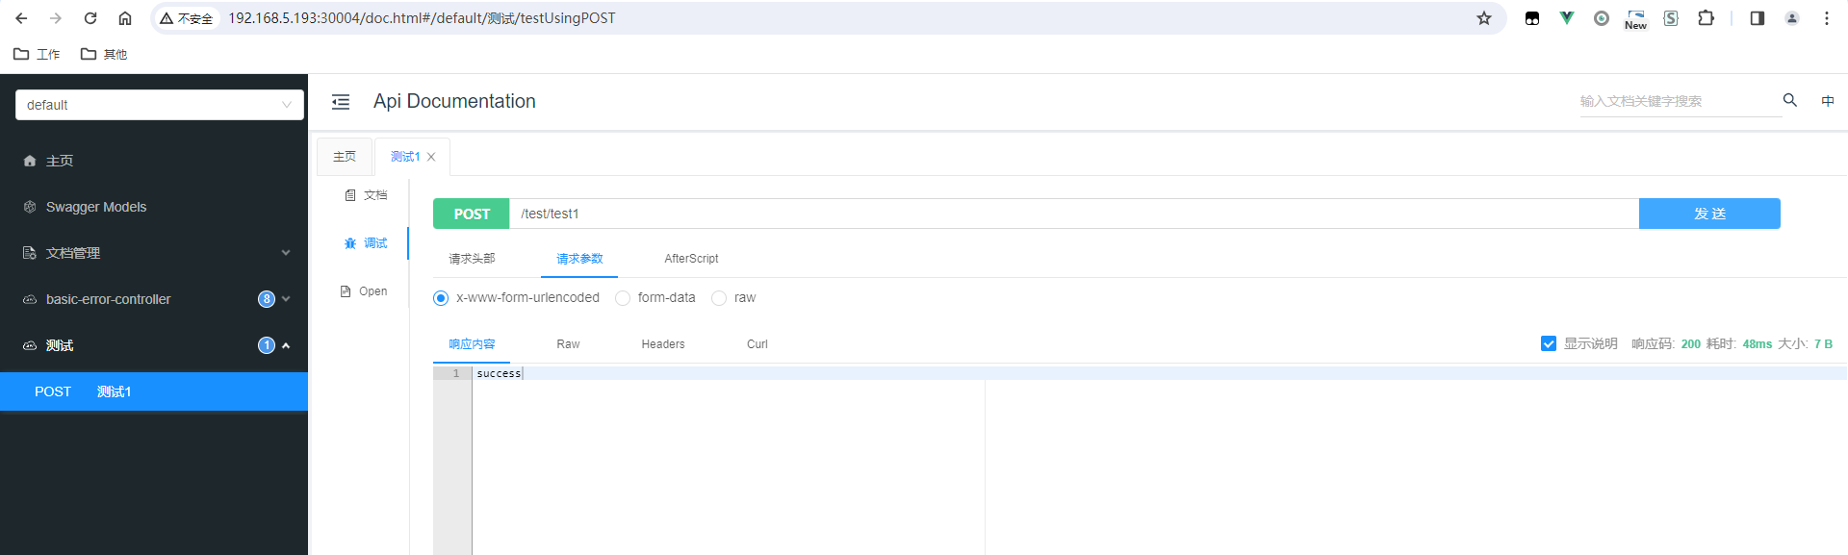Open the browser home page

click(x=125, y=18)
